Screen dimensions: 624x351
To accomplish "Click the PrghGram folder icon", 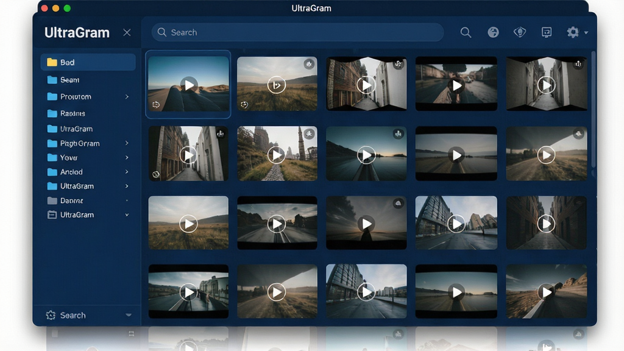I will (x=52, y=143).
